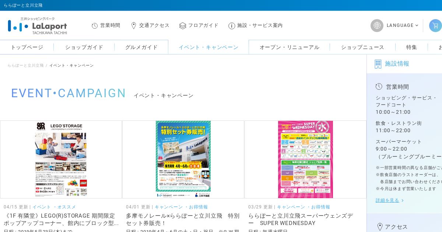This screenshot has width=442, height=232.
Task: Expand the LANGUAGE dropdown
Action: [x=402, y=25]
